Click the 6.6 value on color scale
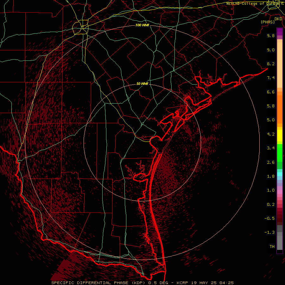 coord(271,92)
